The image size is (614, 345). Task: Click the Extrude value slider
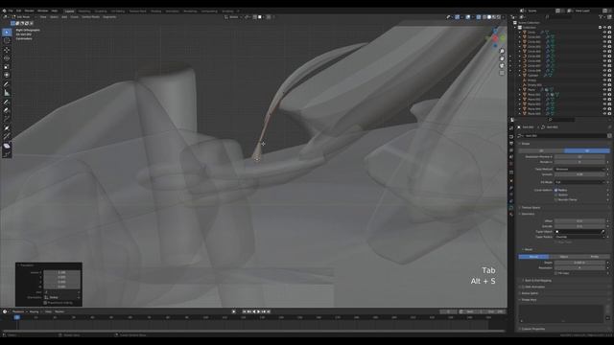pyautogui.click(x=579, y=226)
